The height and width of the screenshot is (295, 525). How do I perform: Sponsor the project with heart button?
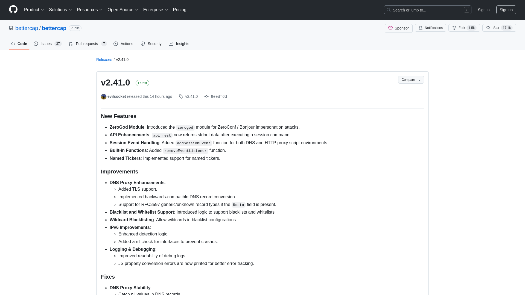tap(398, 28)
